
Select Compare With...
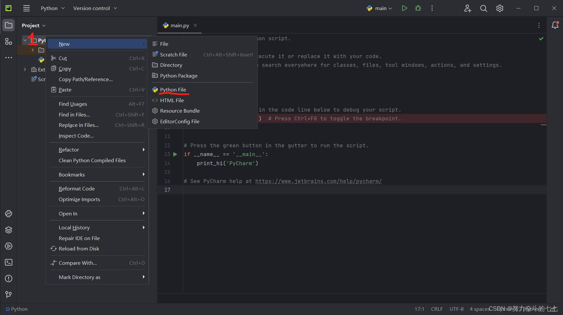pos(97,263)
